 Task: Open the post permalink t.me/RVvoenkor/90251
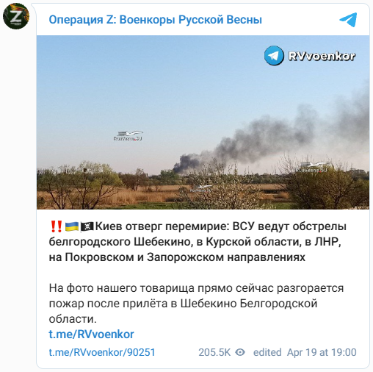[102, 352]
